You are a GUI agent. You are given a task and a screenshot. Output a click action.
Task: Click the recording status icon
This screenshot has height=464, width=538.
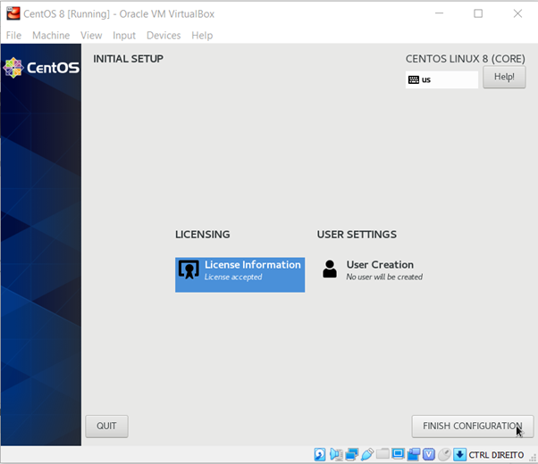click(413, 454)
